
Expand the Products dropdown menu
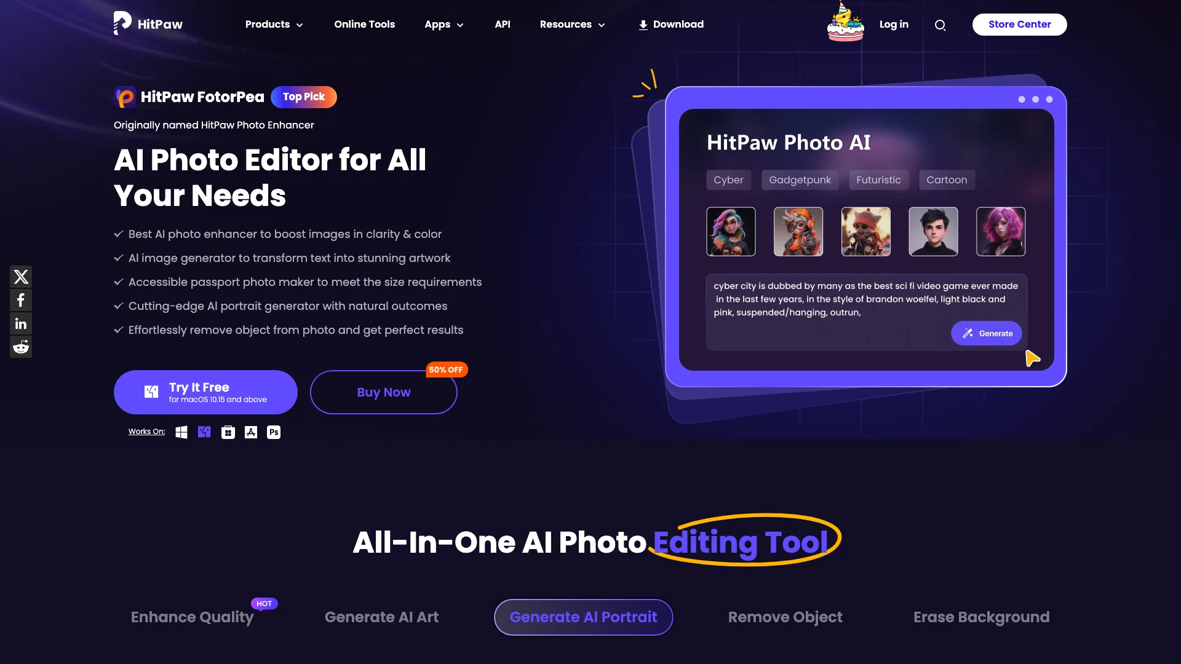[x=273, y=25]
